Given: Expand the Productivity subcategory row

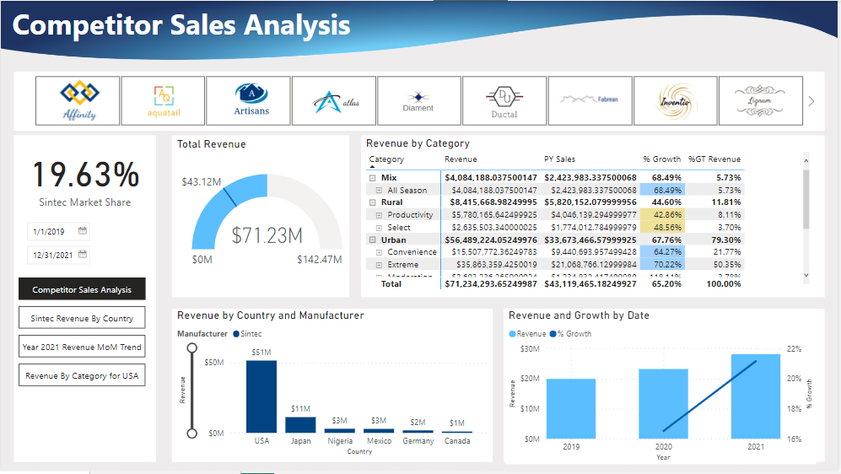Looking at the screenshot, I should [x=379, y=215].
